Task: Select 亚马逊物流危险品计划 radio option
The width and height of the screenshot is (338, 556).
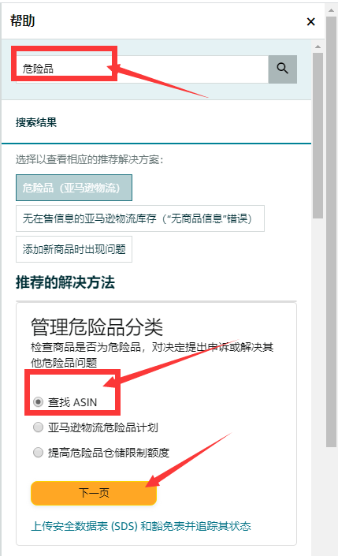Action: [39, 427]
